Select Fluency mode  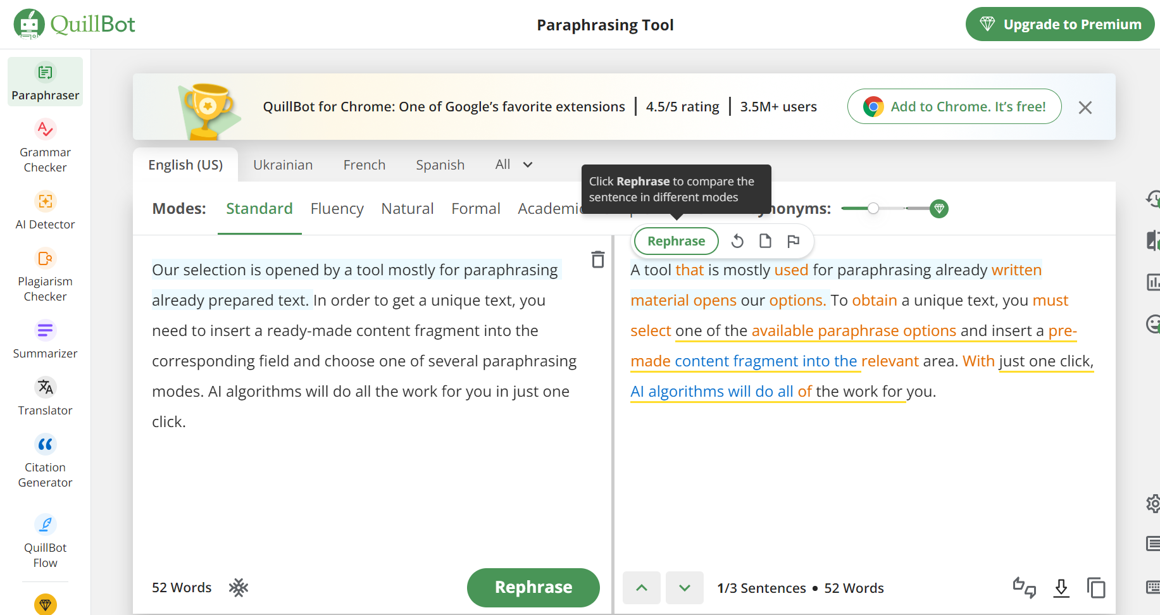(337, 209)
